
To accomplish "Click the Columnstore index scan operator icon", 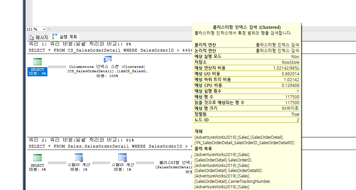I will (x=107, y=59).
